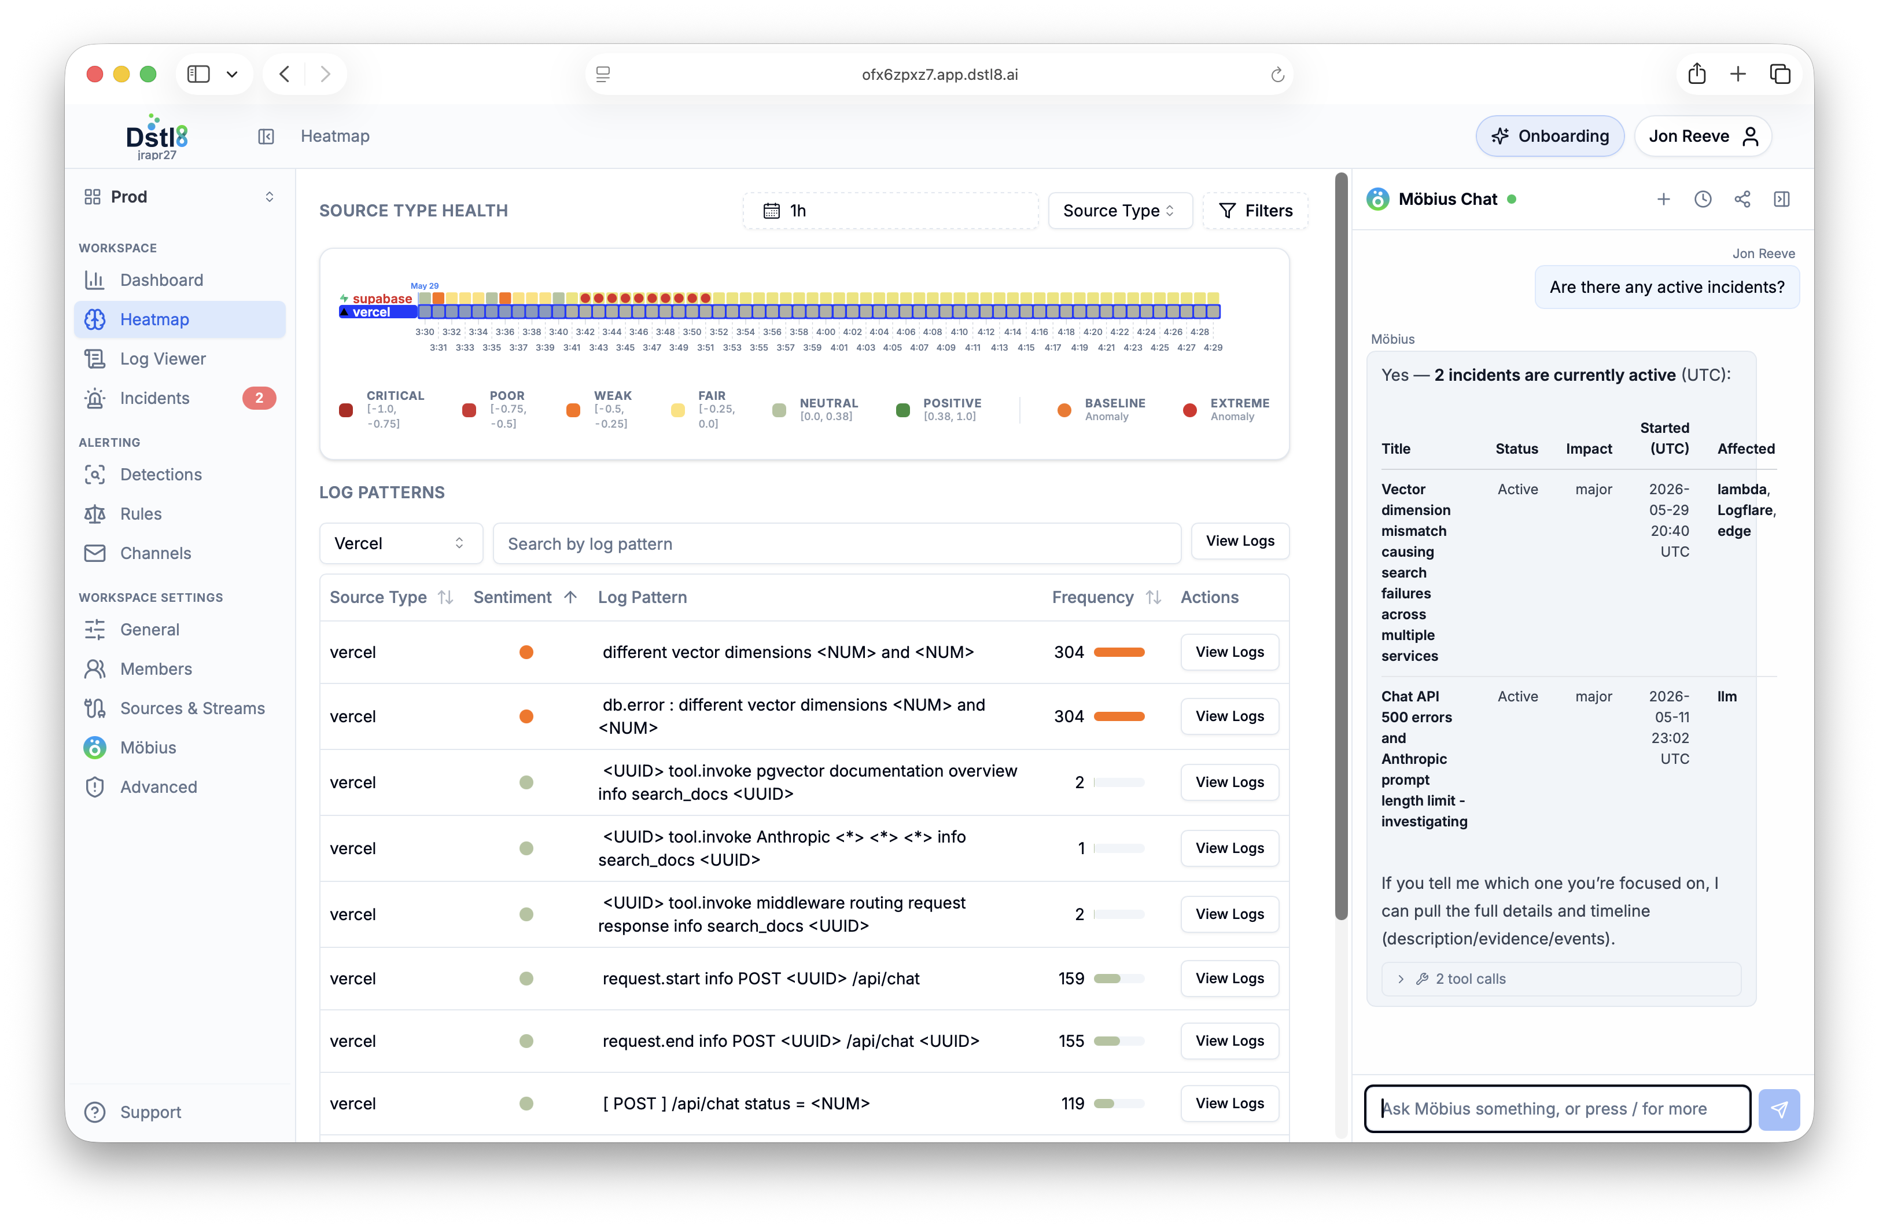This screenshot has height=1228, width=1879.
Task: Show tab overview icon
Action: [x=1780, y=74]
